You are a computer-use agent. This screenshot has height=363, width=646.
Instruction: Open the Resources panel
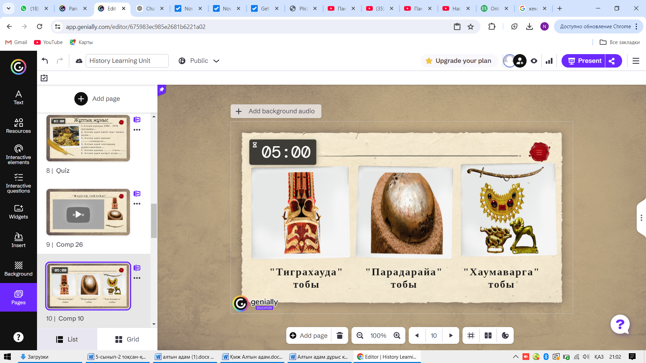19,126
